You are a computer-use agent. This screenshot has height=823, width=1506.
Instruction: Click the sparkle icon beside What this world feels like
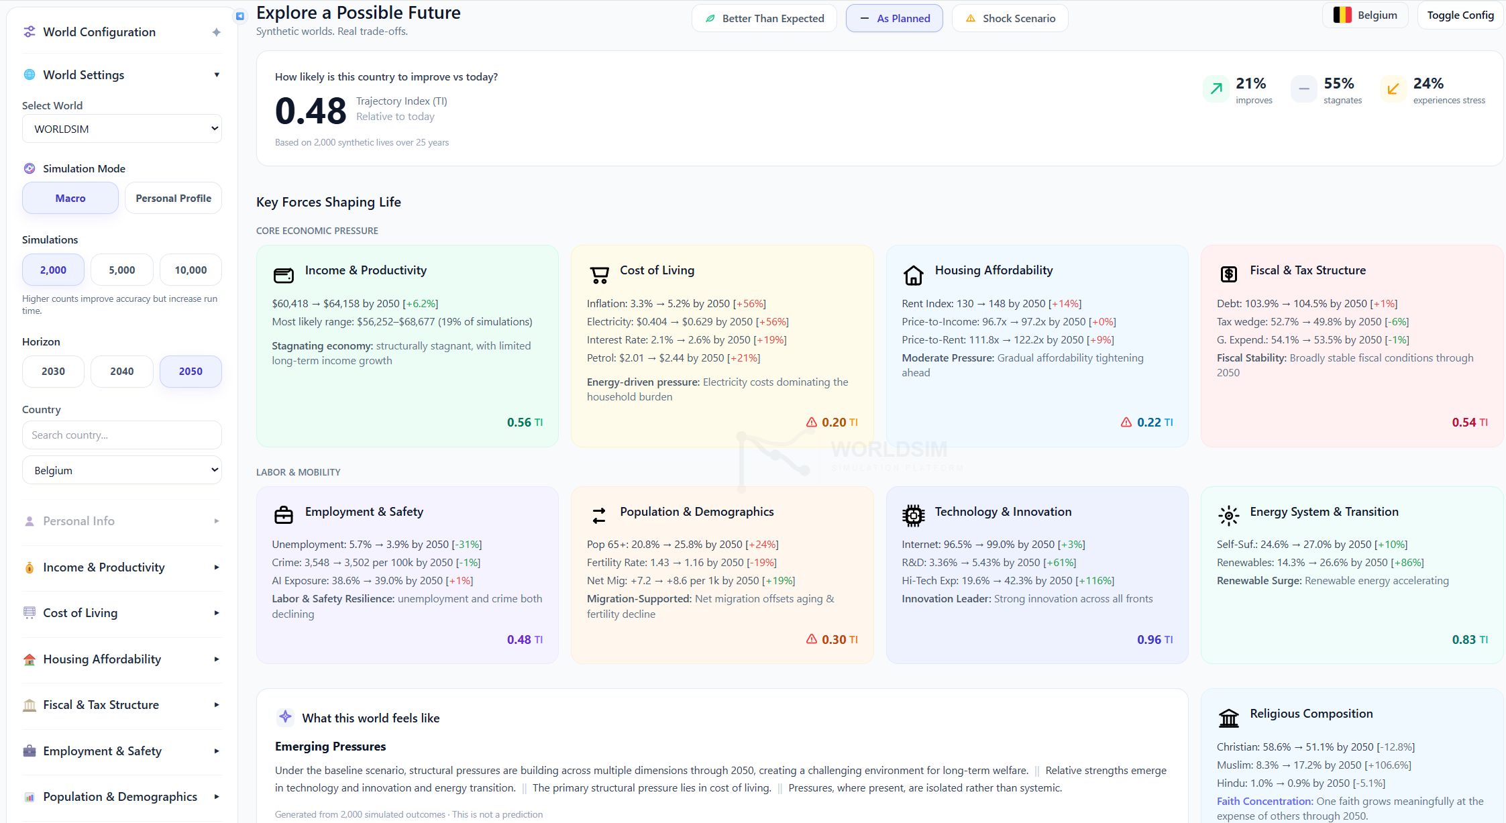tap(285, 717)
